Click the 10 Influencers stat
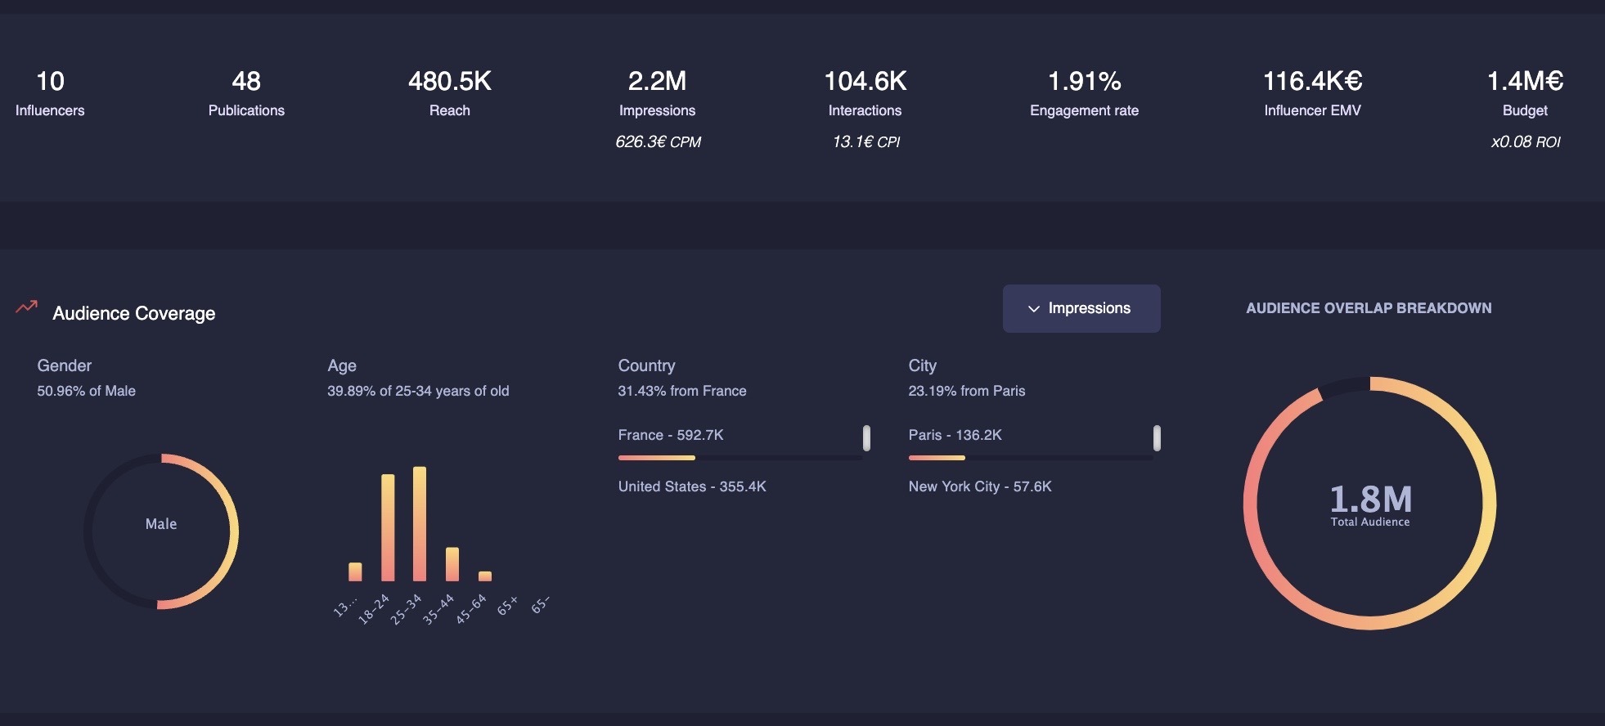The height and width of the screenshot is (726, 1605). (50, 93)
